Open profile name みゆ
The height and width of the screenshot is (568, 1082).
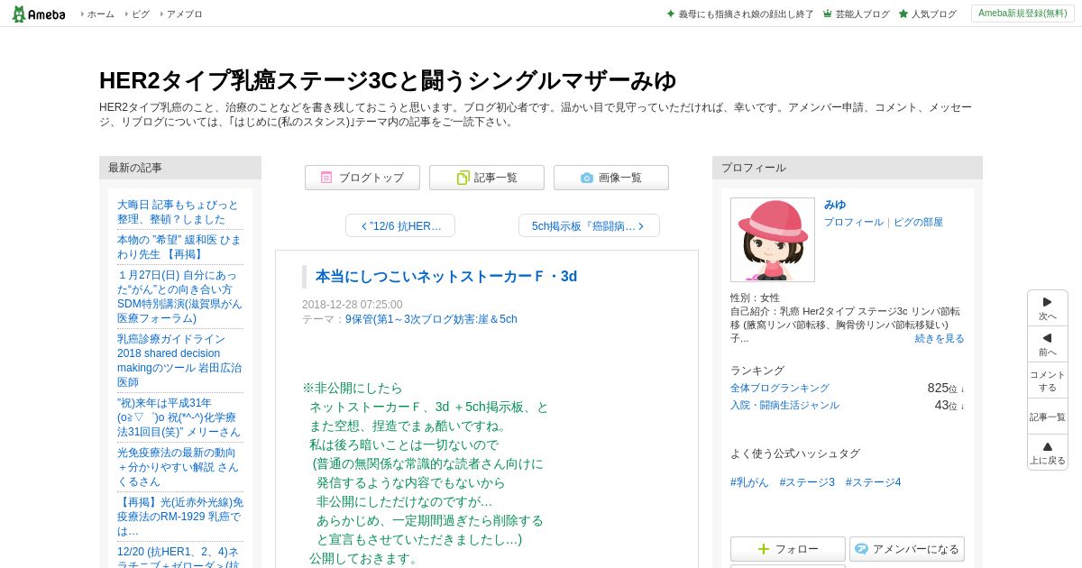(x=835, y=205)
